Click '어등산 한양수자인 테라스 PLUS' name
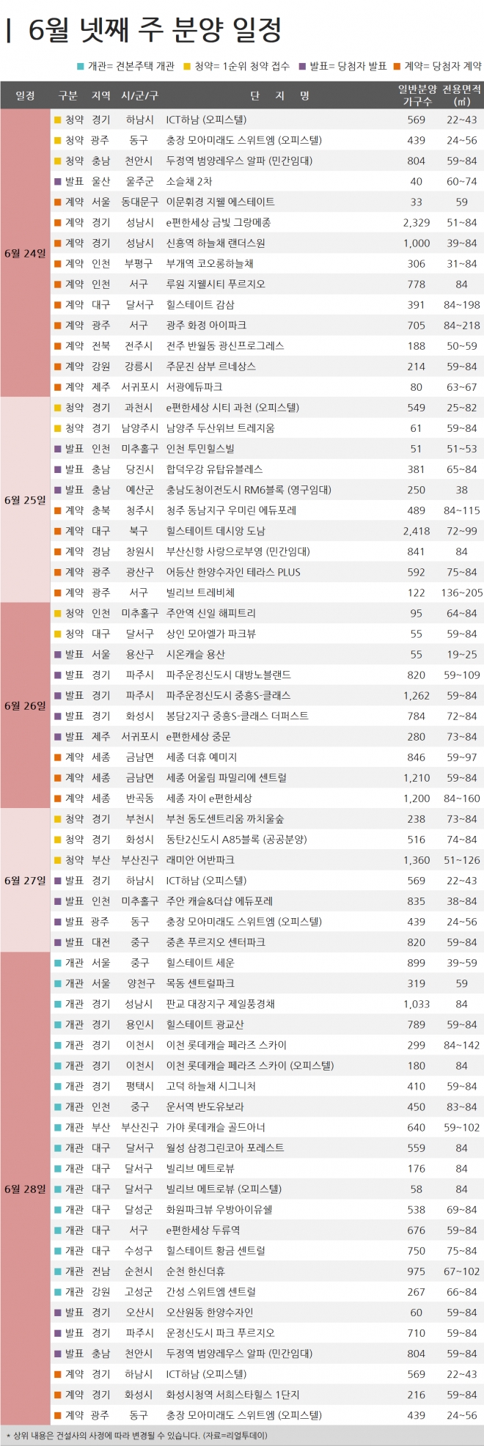484x1446 pixels. (233, 572)
